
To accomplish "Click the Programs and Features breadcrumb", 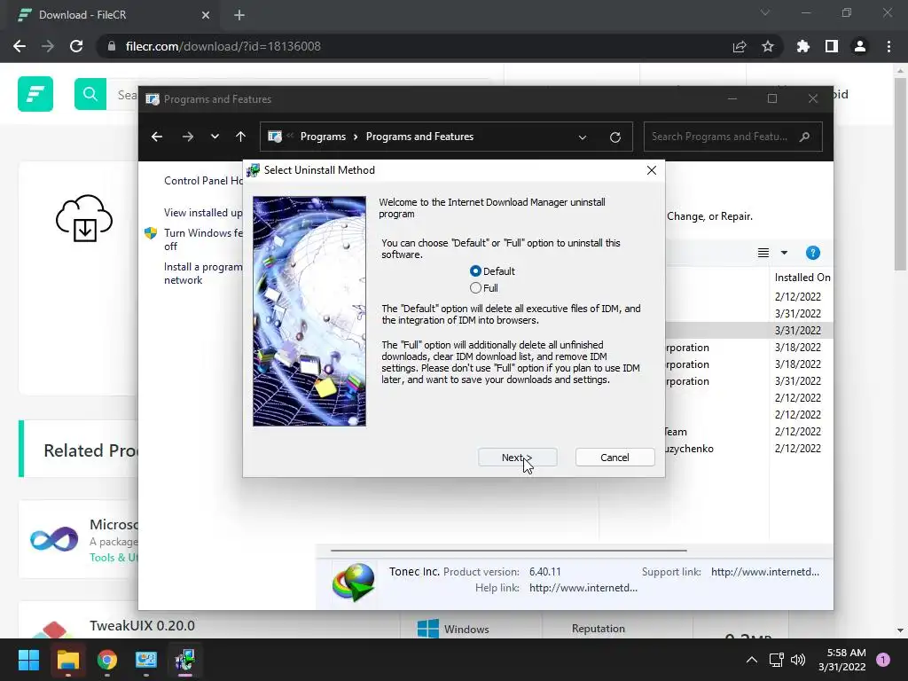I will [419, 137].
